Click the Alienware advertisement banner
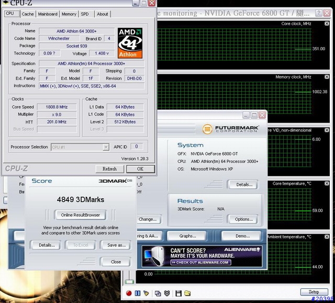 202,256
